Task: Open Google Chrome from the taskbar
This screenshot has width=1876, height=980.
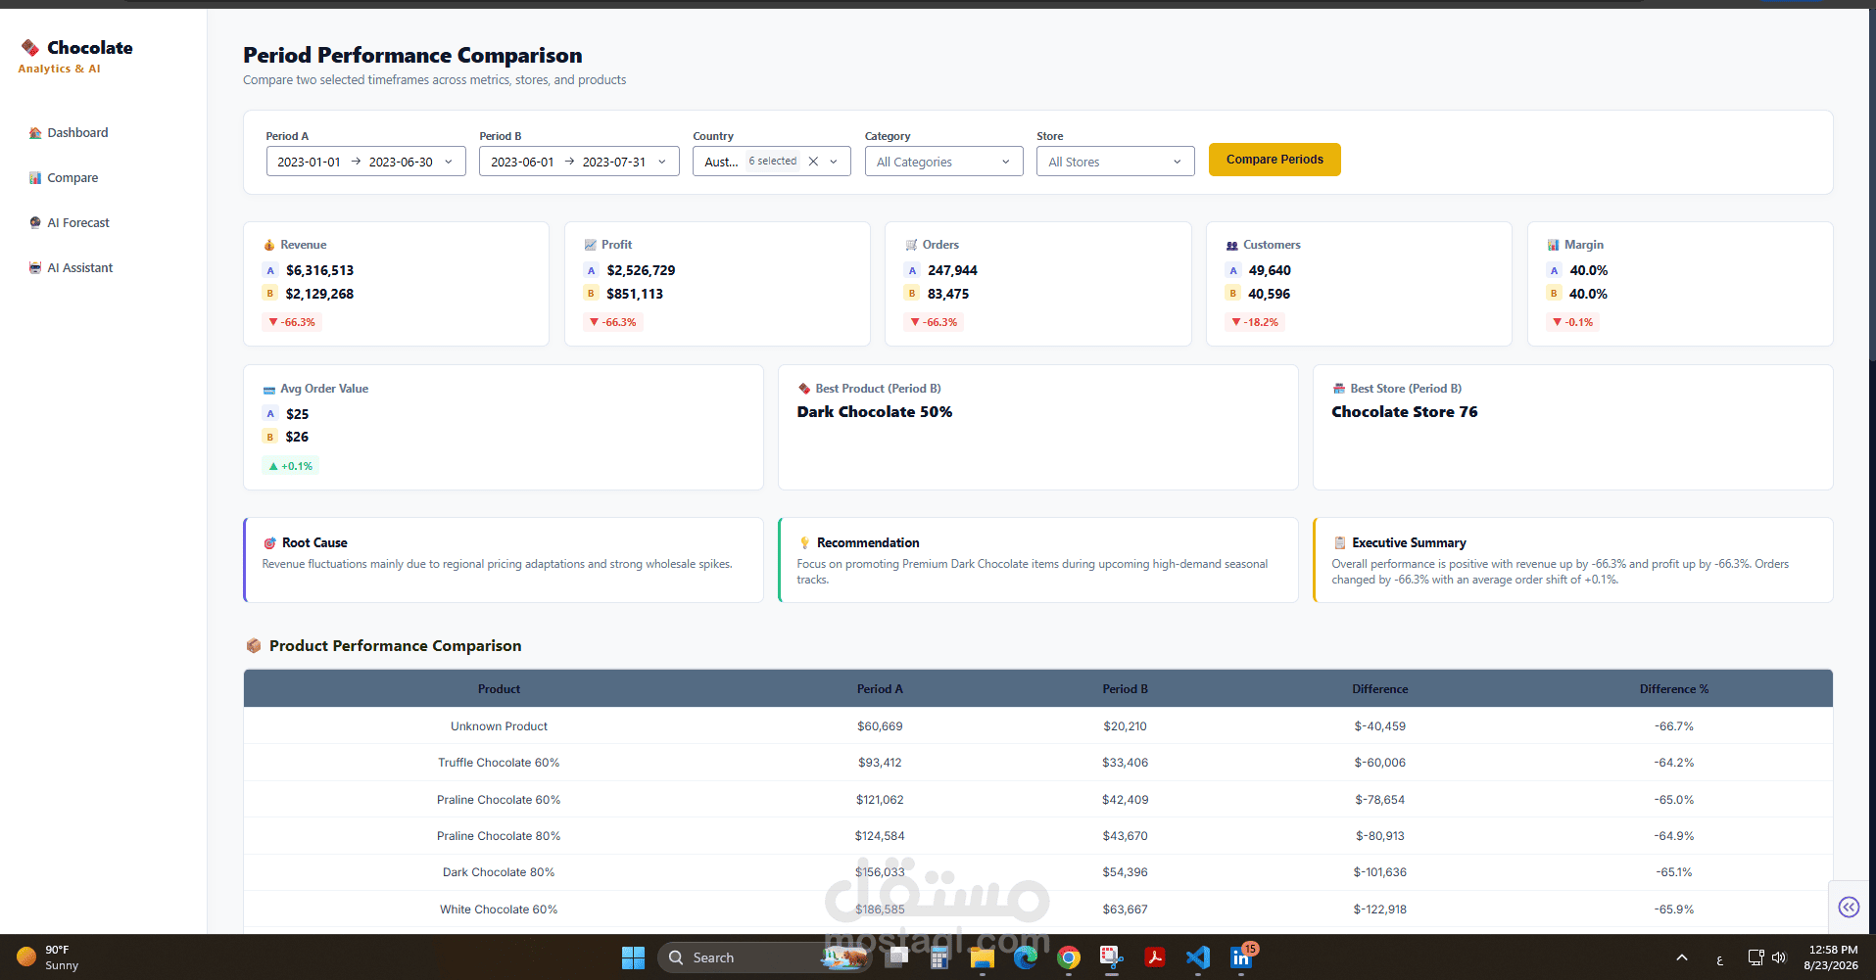Action: click(x=1069, y=957)
